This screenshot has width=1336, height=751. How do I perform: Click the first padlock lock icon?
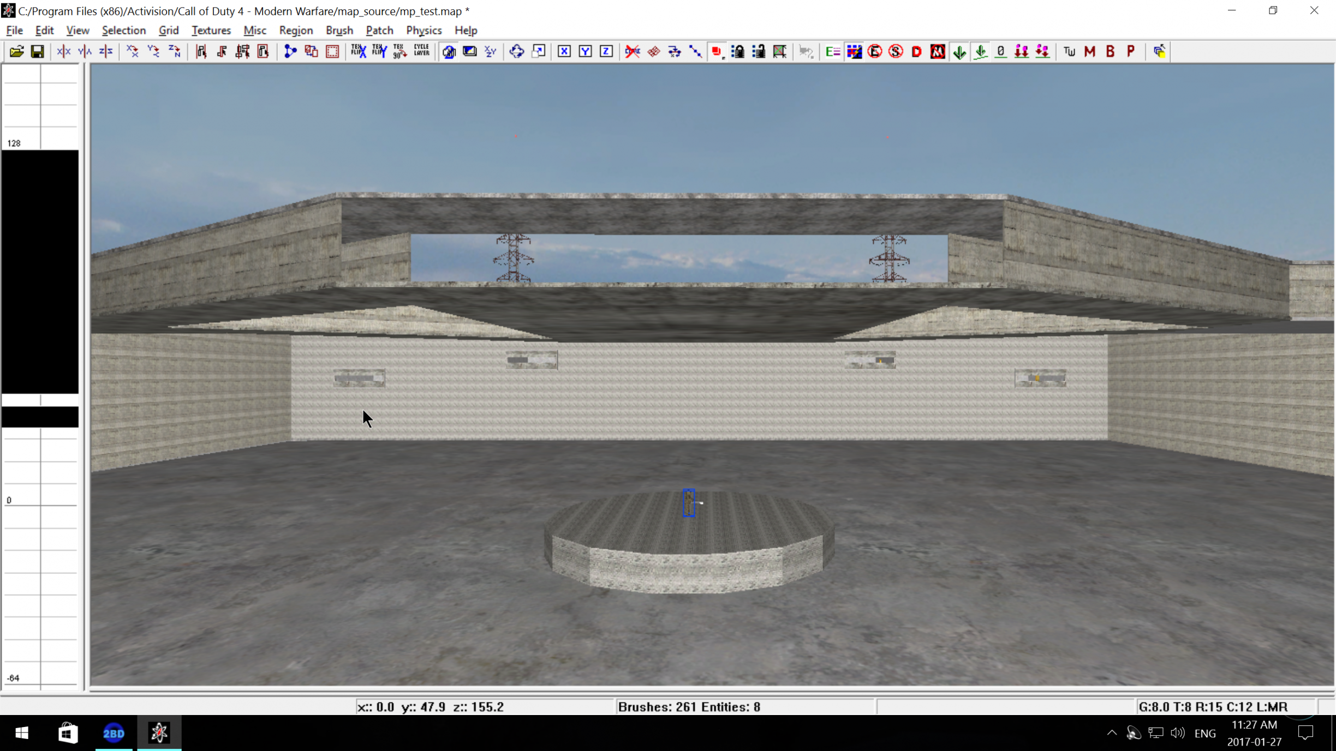point(738,51)
